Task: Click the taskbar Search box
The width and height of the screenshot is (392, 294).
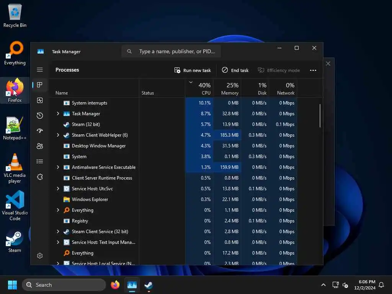Action: tap(64, 285)
